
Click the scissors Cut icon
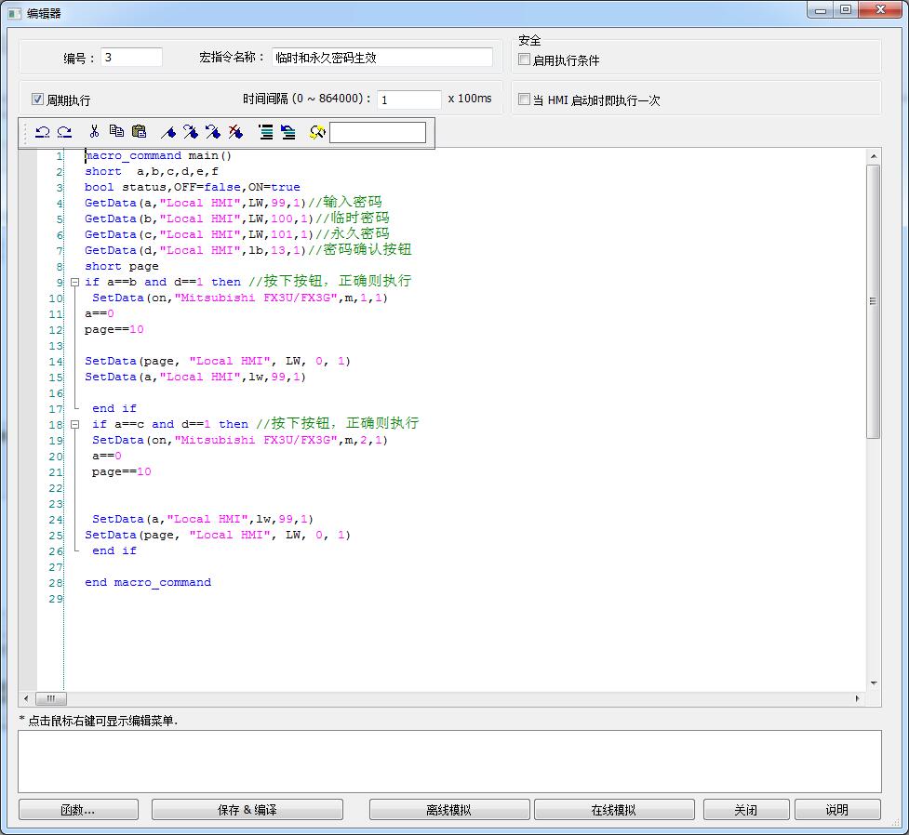(x=94, y=132)
